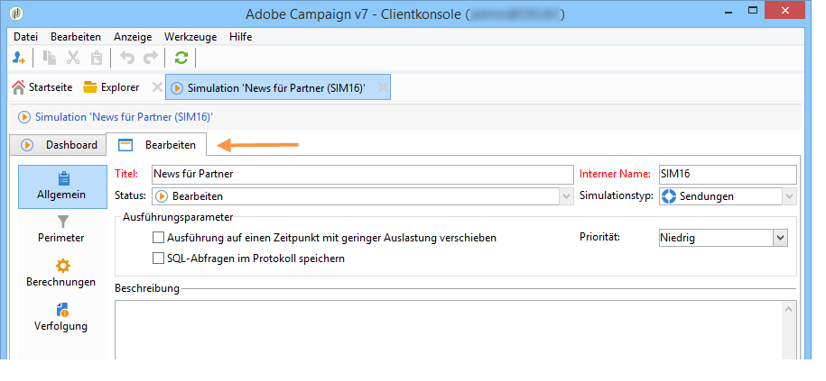The image size is (826, 381).
Task: Select the Allgemein section in sidebar
Action: [x=62, y=186]
